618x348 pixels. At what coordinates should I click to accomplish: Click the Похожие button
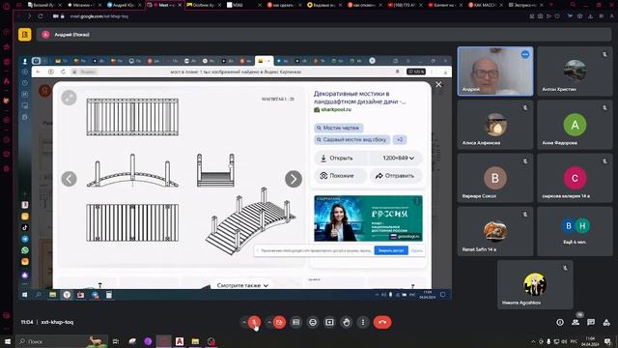point(341,176)
